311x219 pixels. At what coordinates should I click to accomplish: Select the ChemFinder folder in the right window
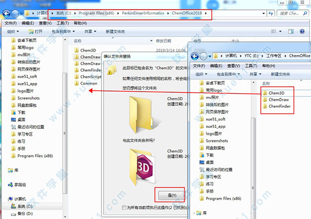279,107
